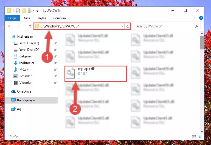Image resolution: width=211 pixels, height=145 pixels.
Task: Expand the address bar history dropdown
Action: 122,26
